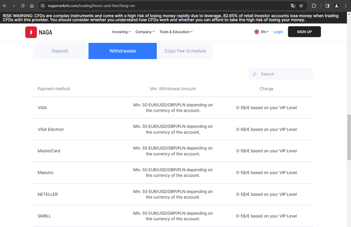Click the page vertical scrollbar thumb
This screenshot has width=351, height=227.
pos(349,137)
